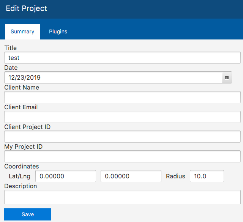
Task: Select the Radius value field
Action: (207, 176)
